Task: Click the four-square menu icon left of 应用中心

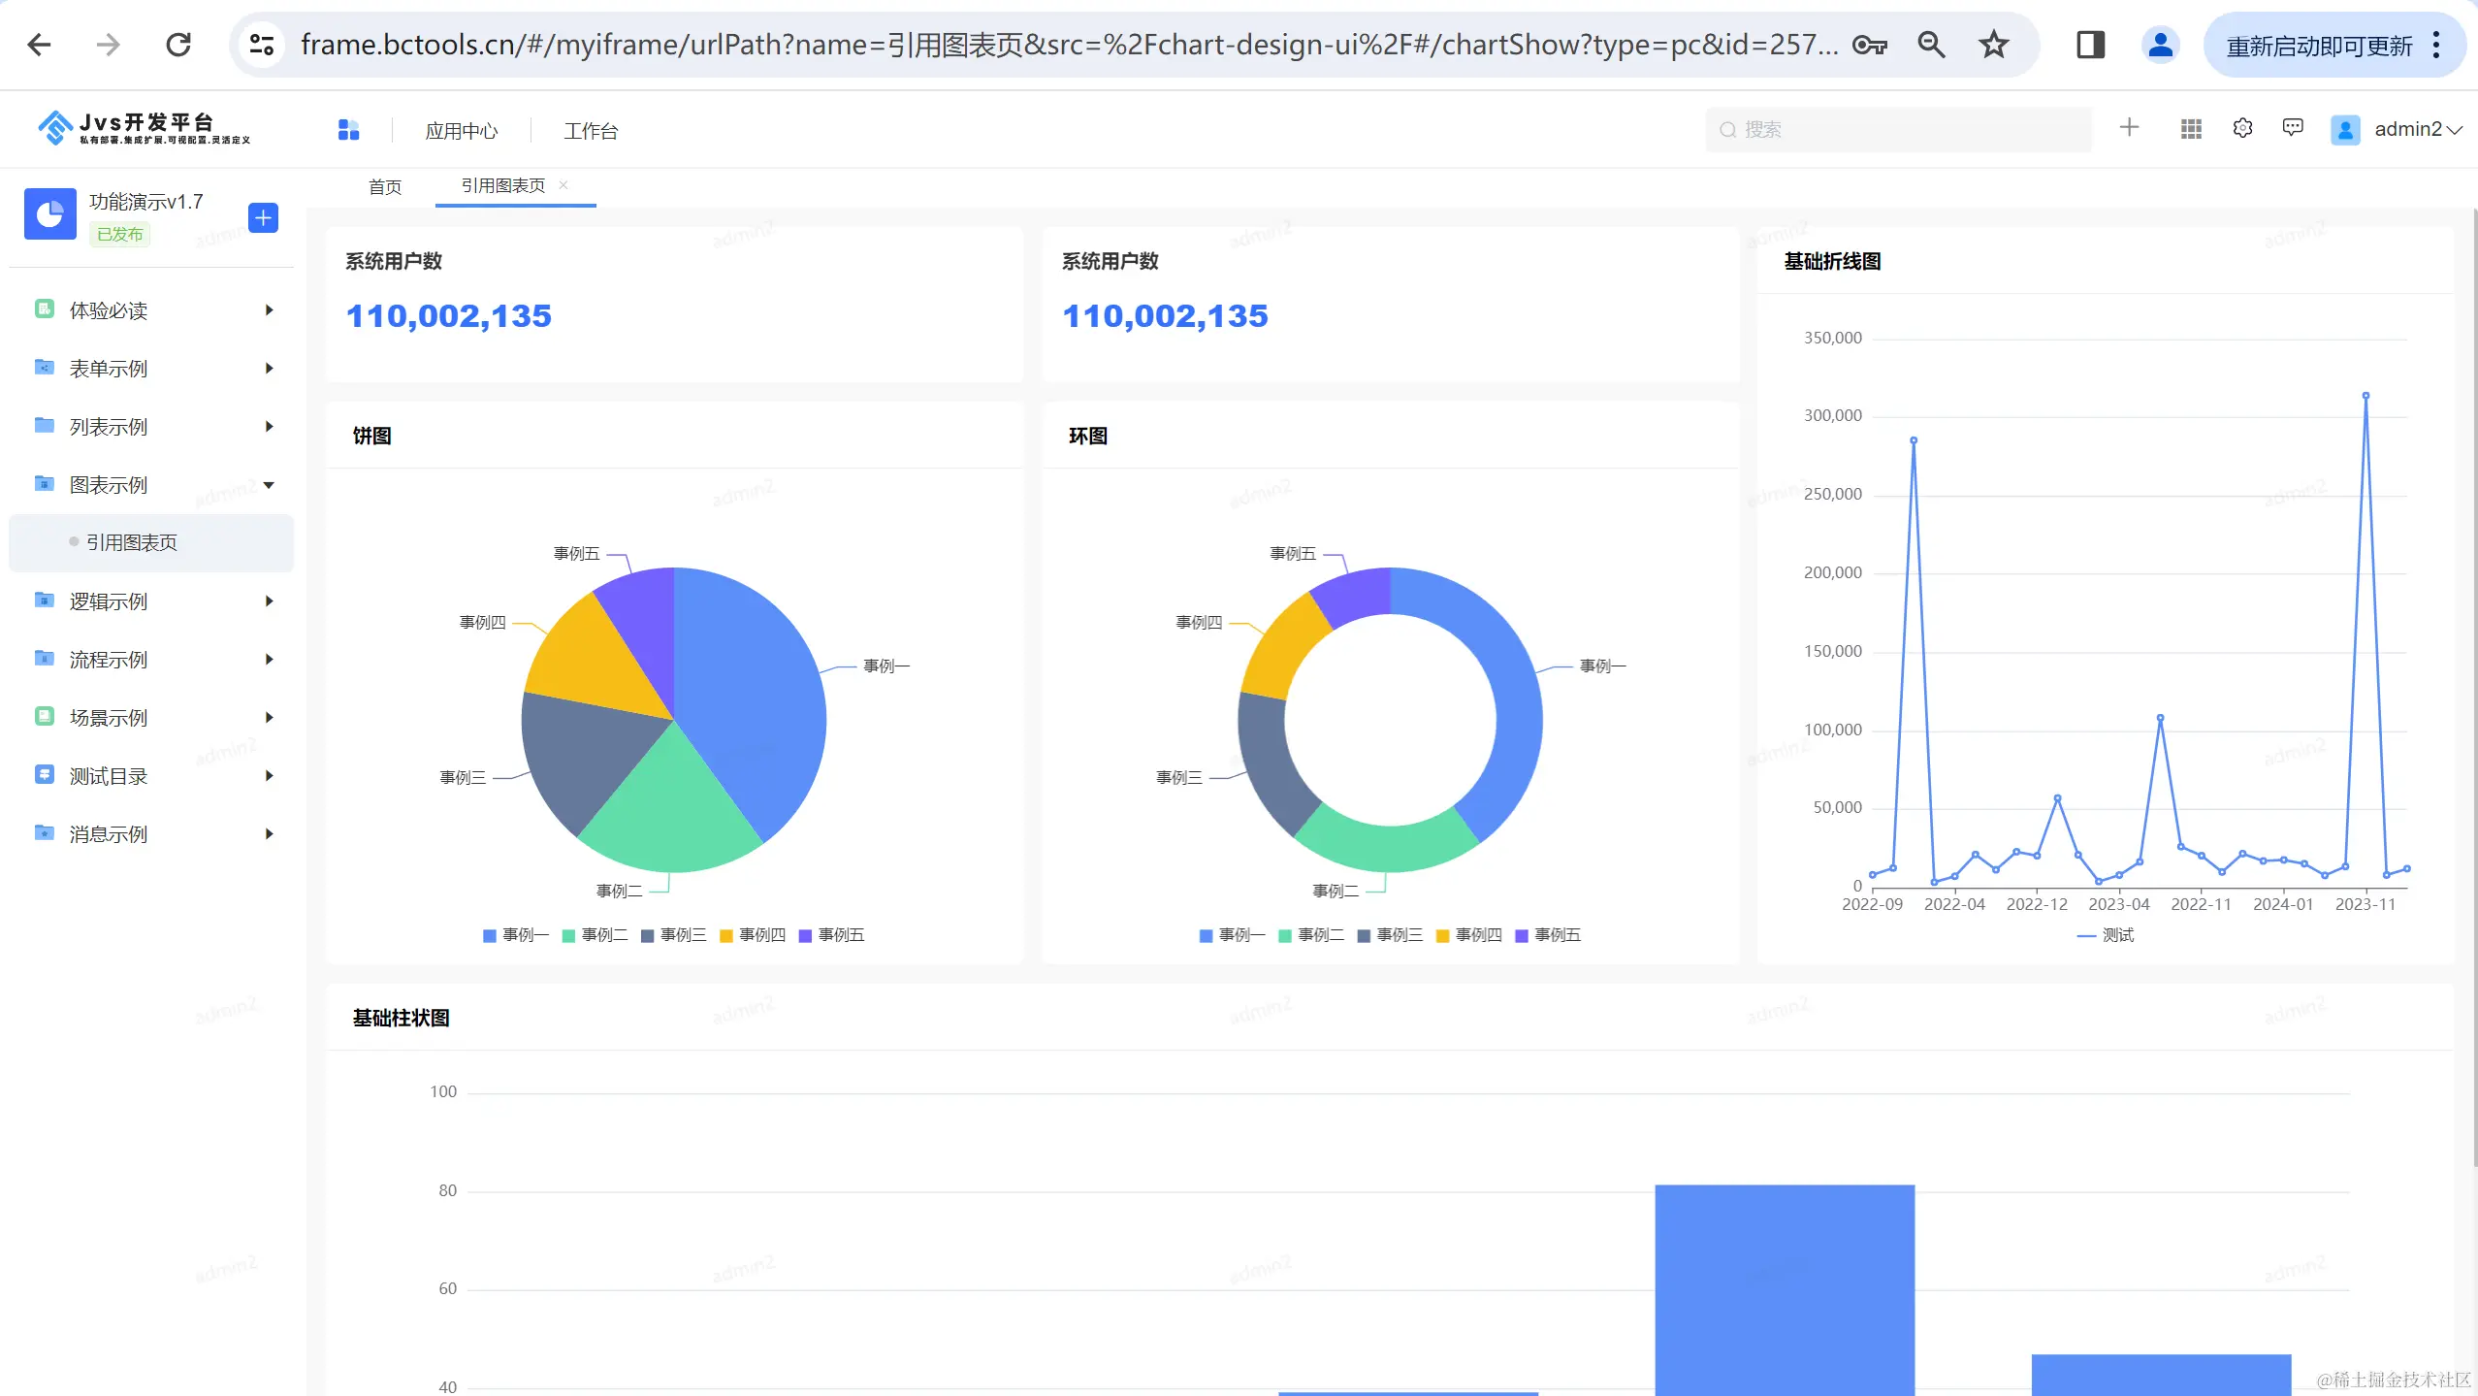Action: (x=348, y=130)
